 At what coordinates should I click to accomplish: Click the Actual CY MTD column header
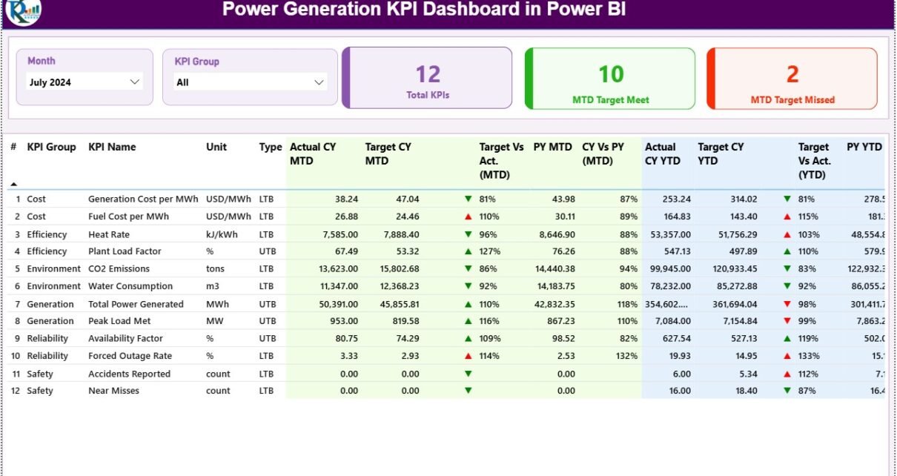point(313,153)
